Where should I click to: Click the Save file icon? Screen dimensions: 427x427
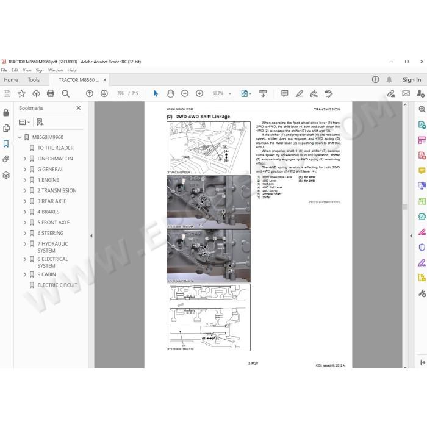[x=7, y=94]
